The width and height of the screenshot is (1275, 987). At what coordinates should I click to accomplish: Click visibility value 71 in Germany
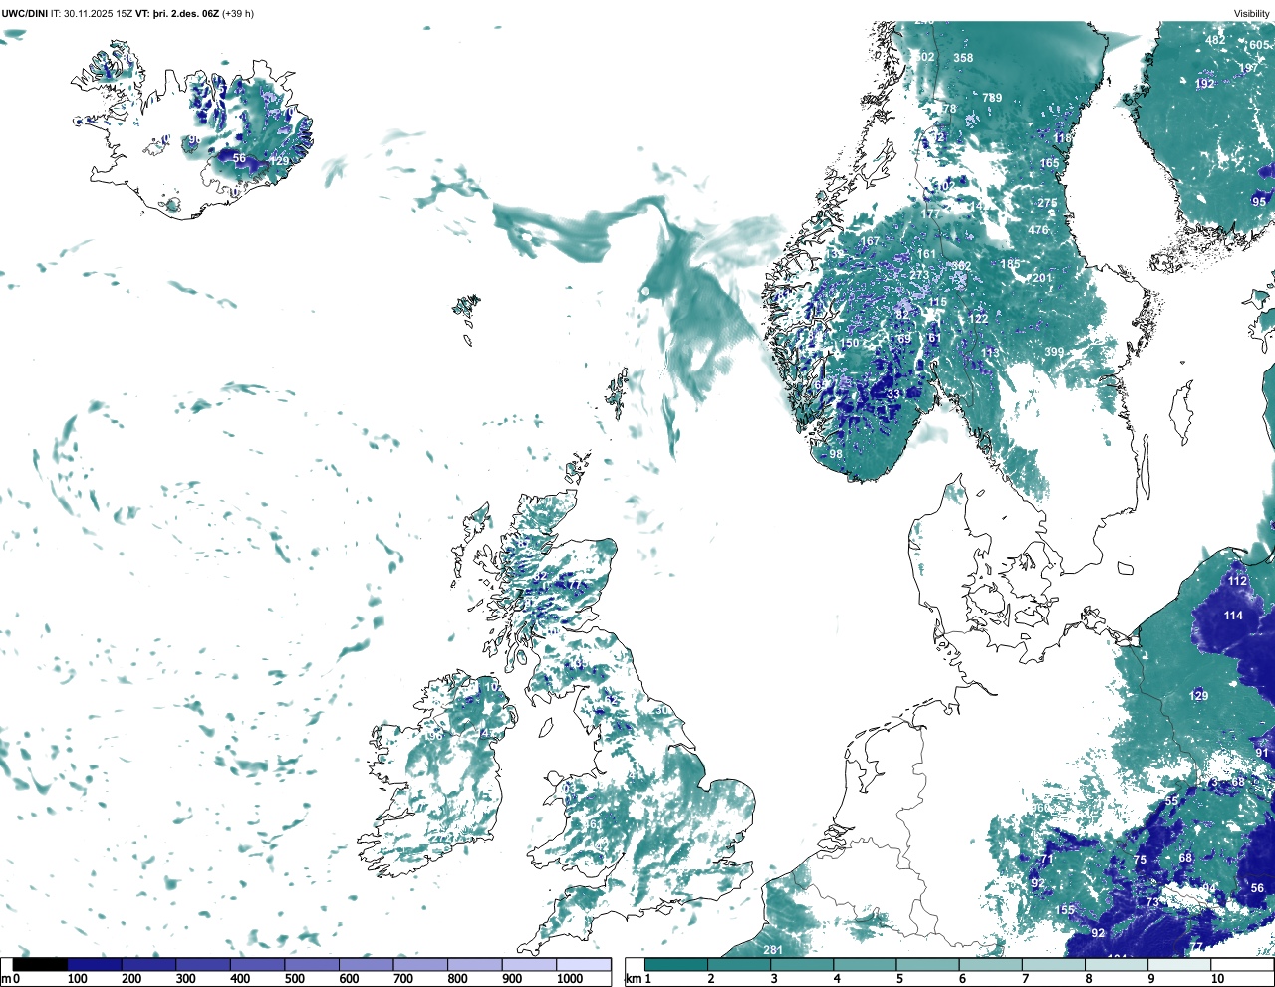1047,859
